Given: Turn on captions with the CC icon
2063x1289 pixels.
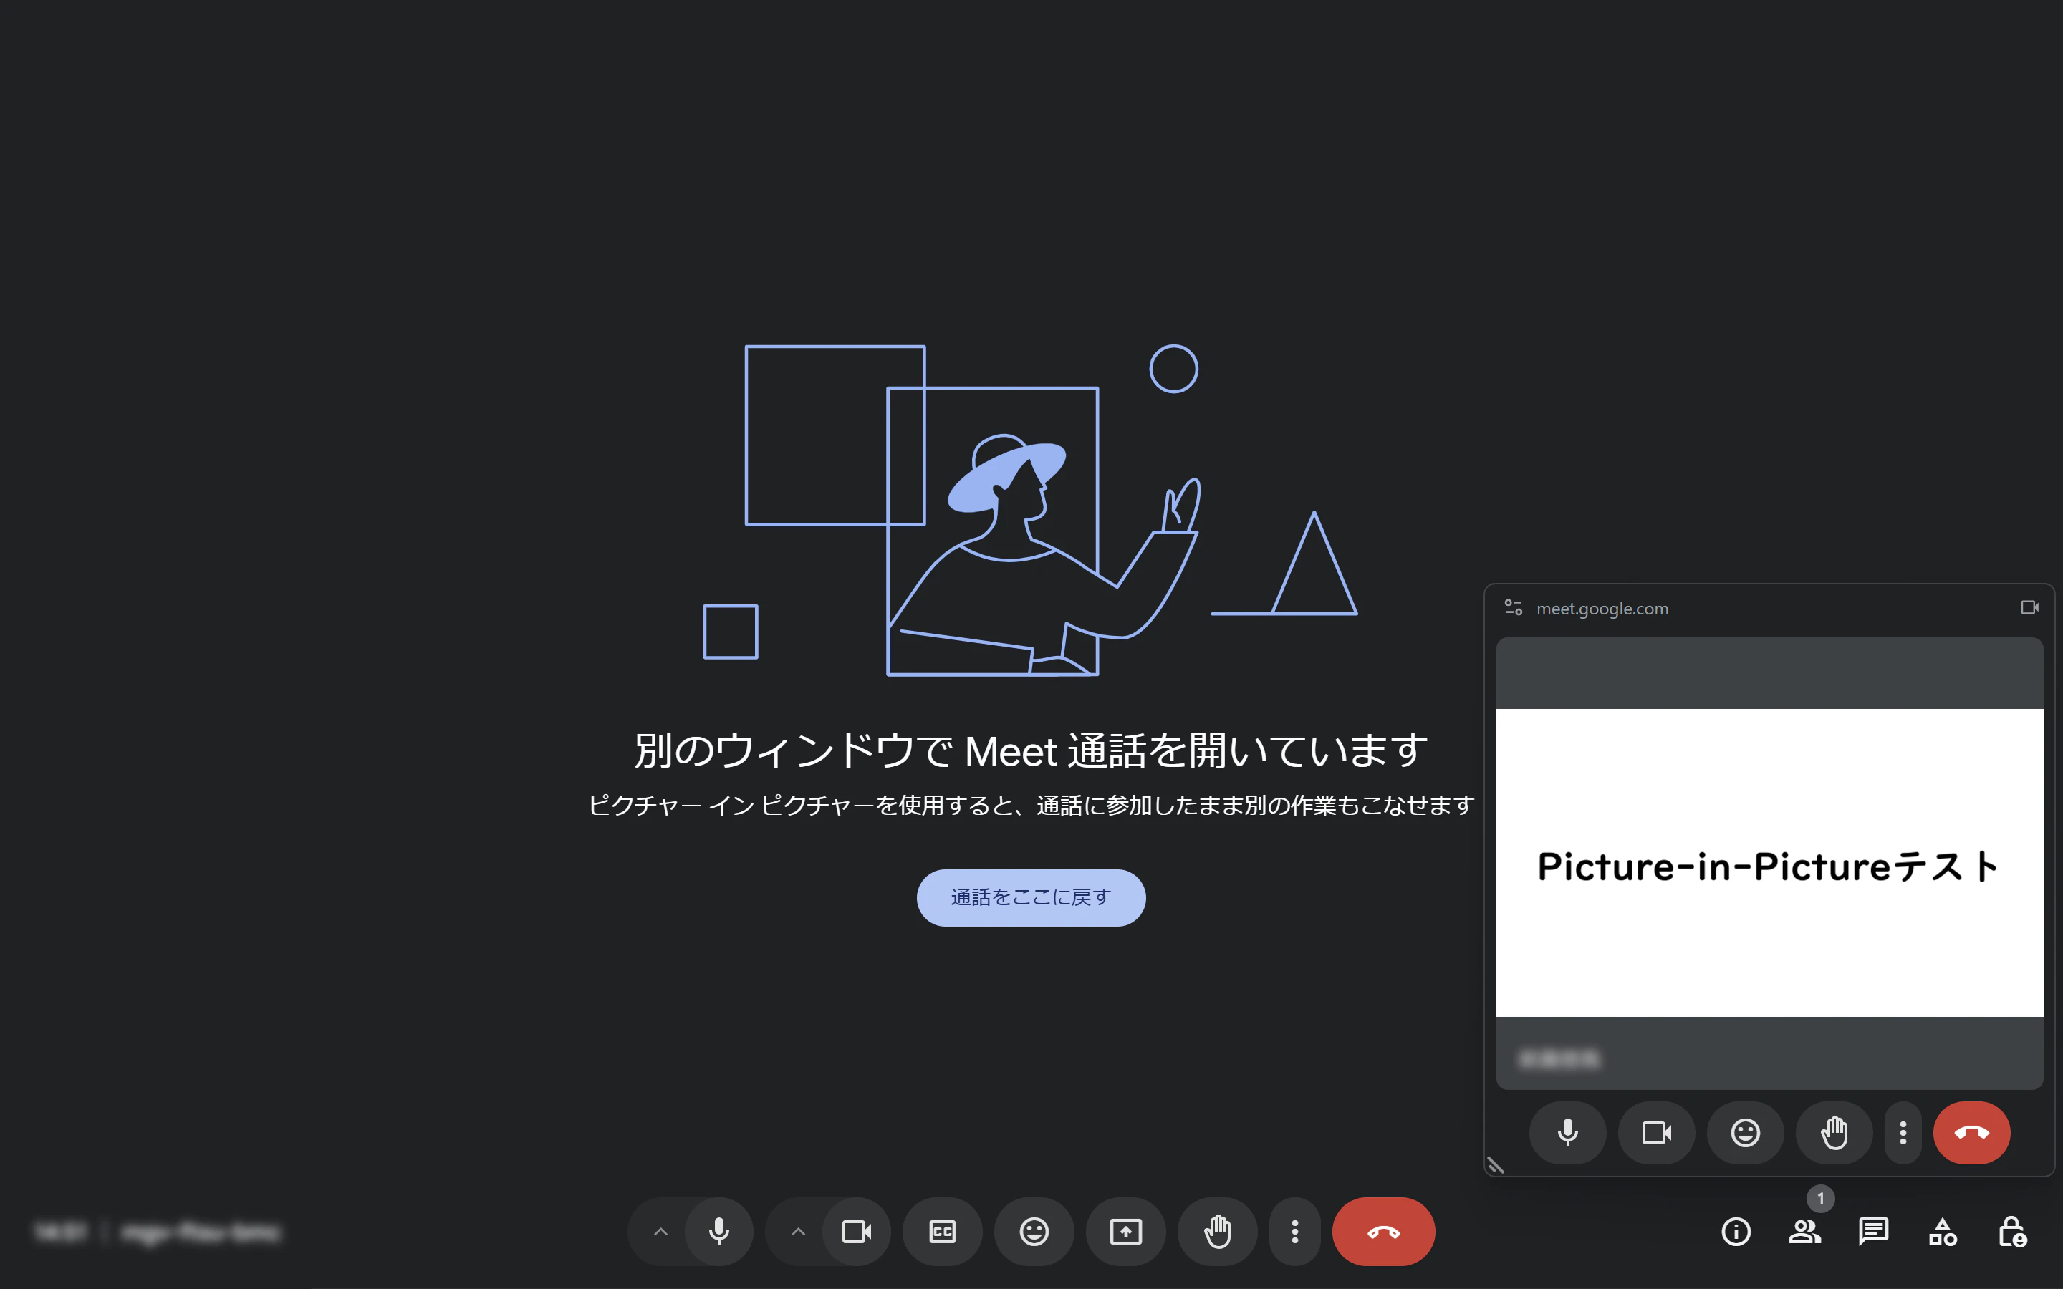Looking at the screenshot, I should (942, 1231).
